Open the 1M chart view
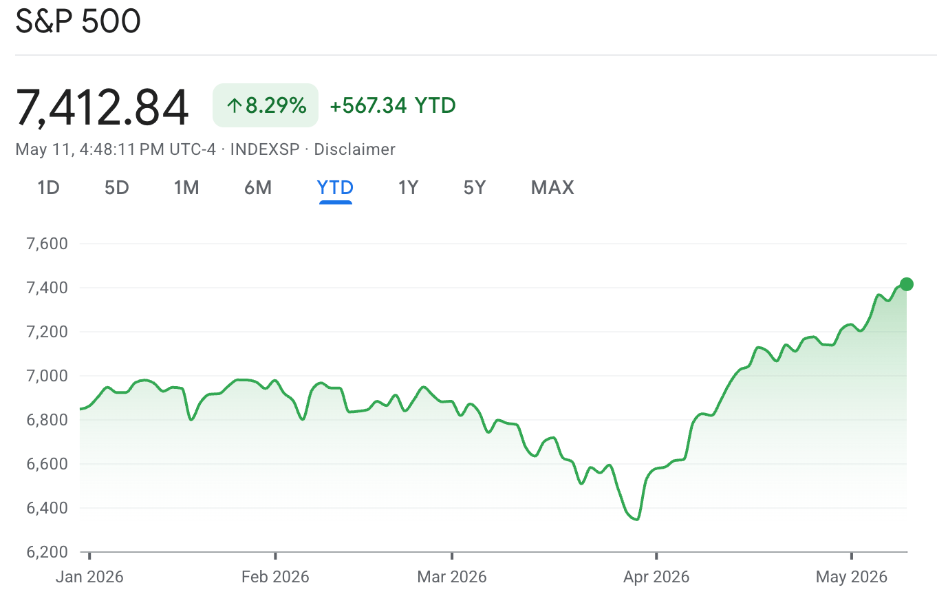The image size is (937, 614). pos(186,187)
